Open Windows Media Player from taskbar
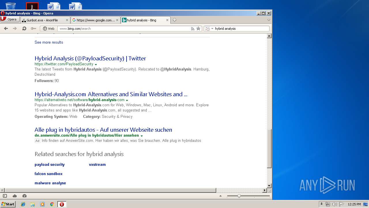 pos(42,204)
